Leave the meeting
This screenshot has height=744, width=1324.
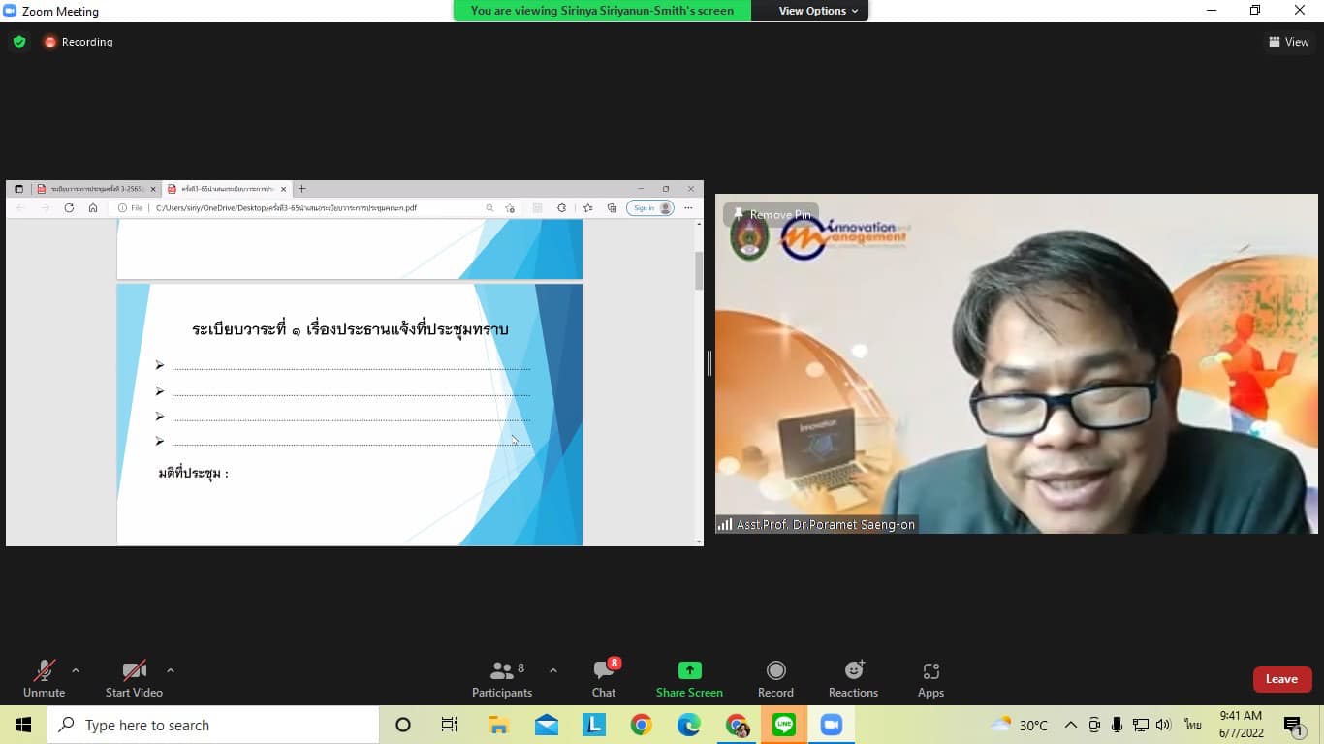click(1281, 679)
